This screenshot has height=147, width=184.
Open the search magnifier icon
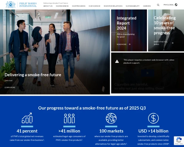[x=158, y=5]
